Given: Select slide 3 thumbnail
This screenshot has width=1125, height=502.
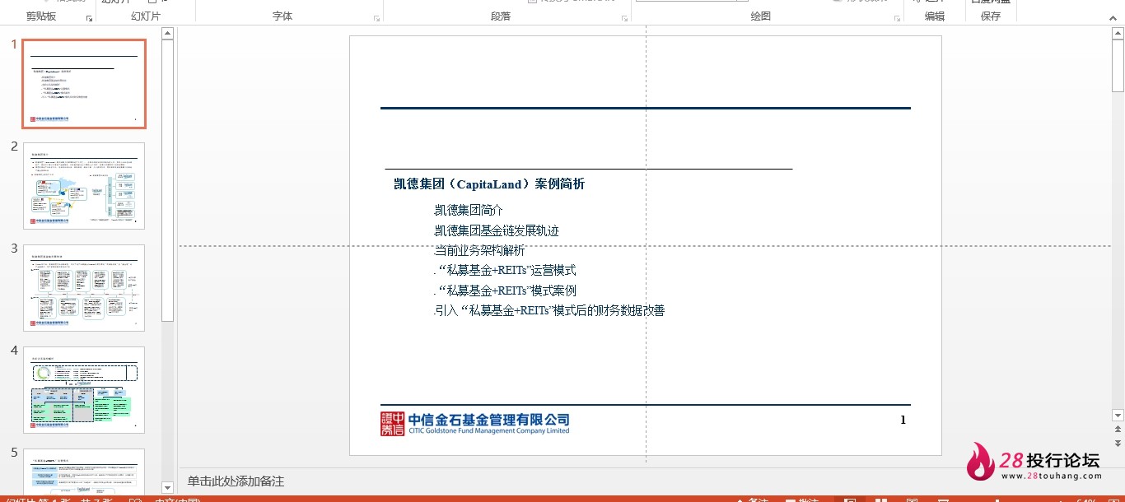Looking at the screenshot, I should tap(84, 288).
